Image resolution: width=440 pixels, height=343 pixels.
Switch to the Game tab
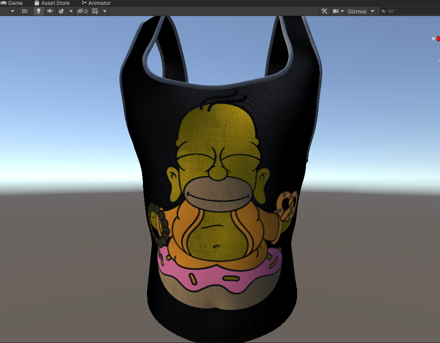click(12, 3)
